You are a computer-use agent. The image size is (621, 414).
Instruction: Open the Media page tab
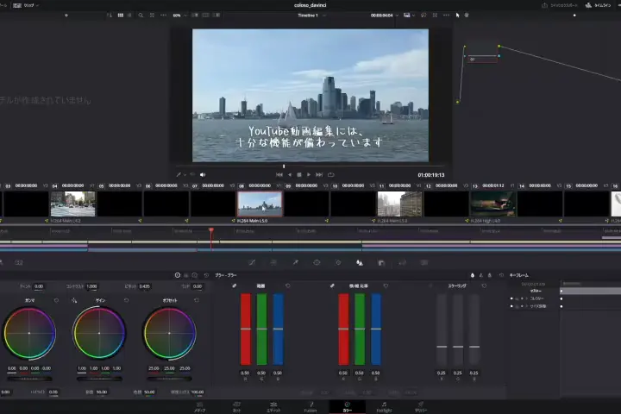(199, 407)
